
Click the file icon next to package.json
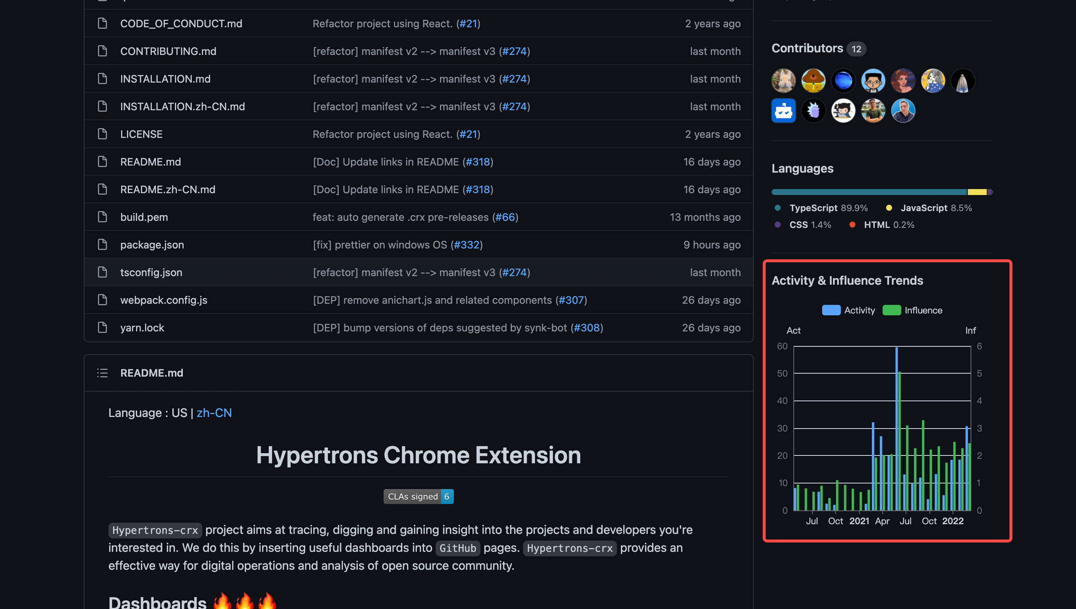tap(102, 244)
